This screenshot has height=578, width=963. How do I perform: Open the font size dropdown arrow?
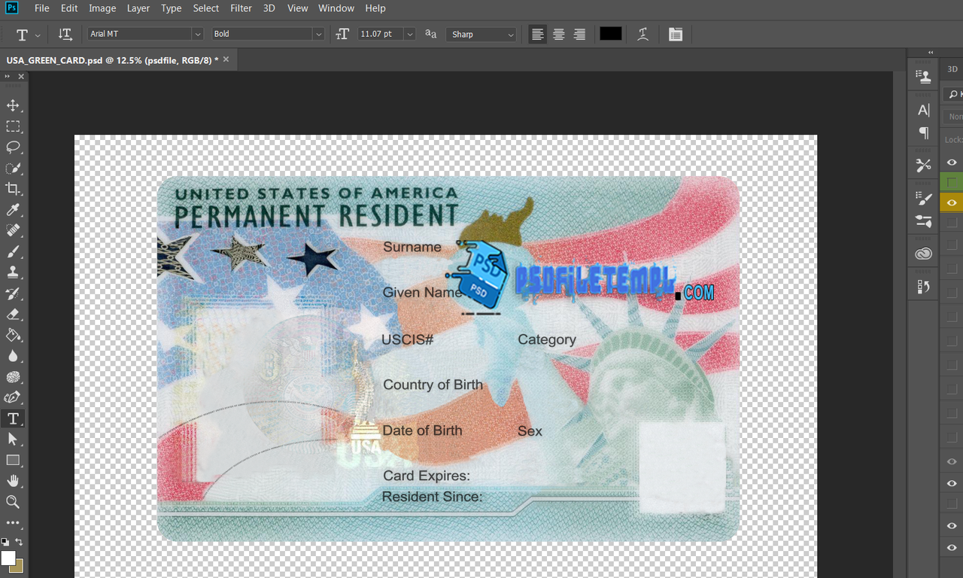point(409,34)
